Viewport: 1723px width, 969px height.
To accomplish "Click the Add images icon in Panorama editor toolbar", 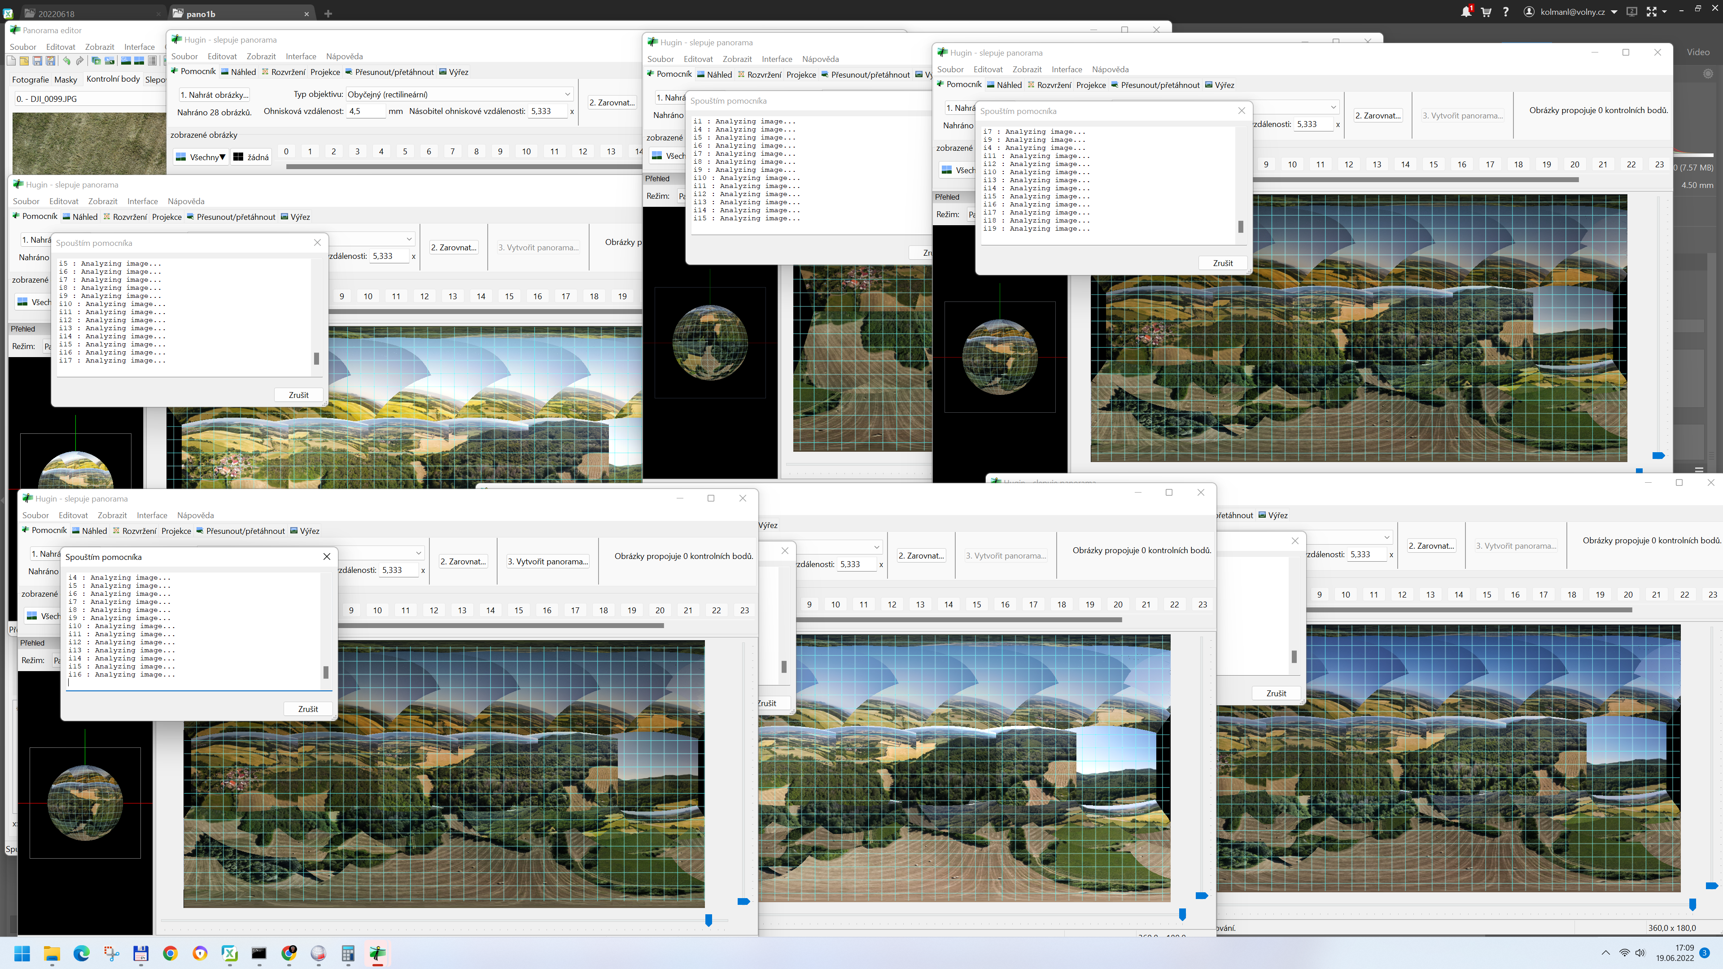I will click(x=96, y=61).
